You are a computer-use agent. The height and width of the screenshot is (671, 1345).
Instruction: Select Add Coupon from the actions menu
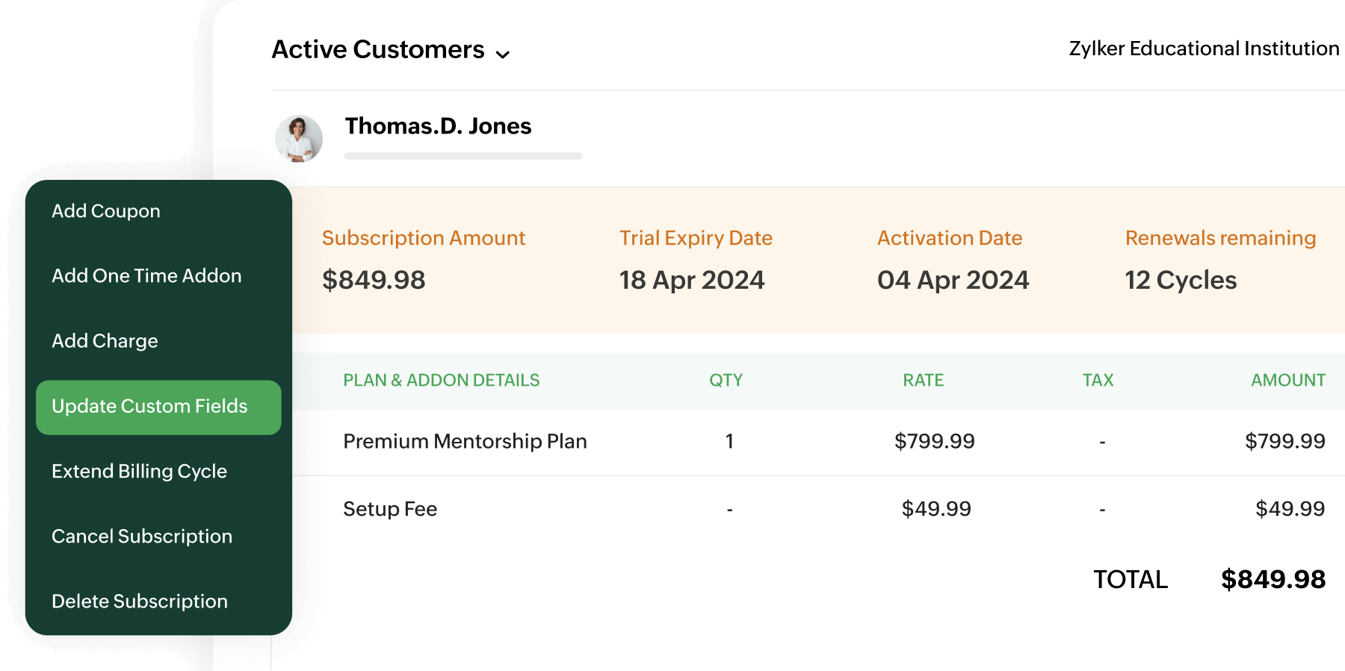coord(105,211)
